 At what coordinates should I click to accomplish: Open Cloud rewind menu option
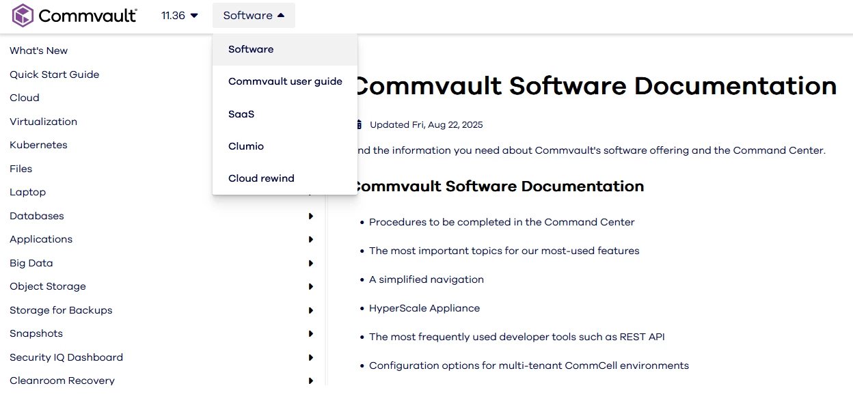(x=285, y=178)
